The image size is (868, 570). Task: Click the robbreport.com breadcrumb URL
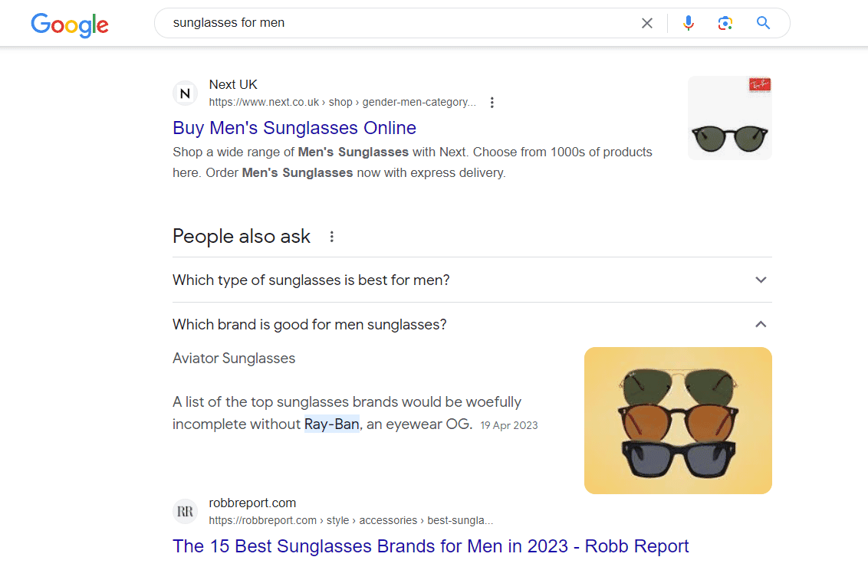[350, 521]
